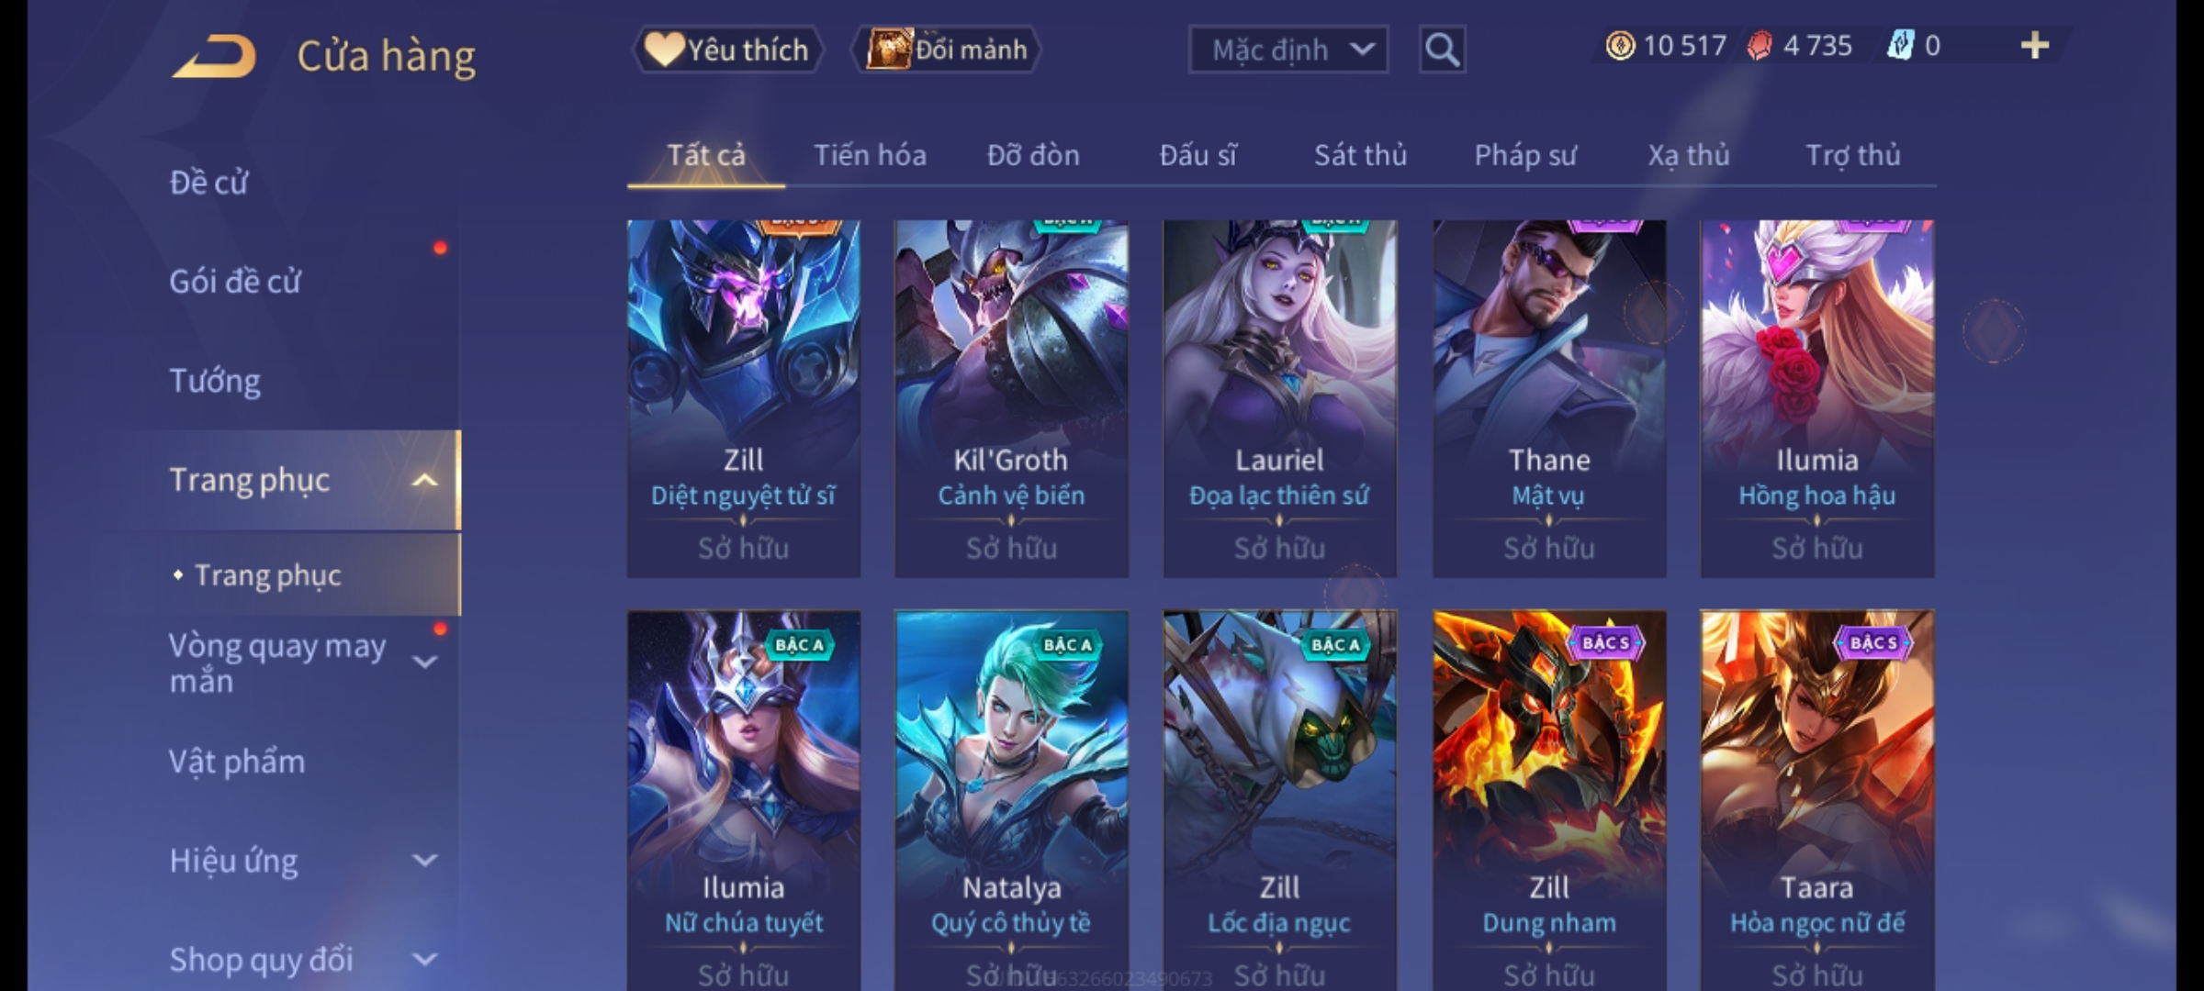Select Taara Hỏa ngọc nữ đế skin card

click(x=1816, y=800)
